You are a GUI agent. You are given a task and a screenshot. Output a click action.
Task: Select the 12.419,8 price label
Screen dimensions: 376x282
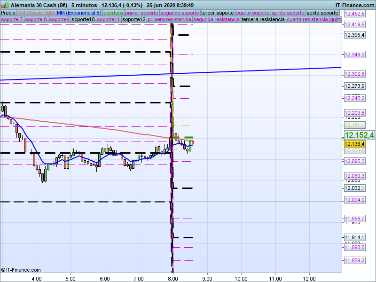[354, 24]
